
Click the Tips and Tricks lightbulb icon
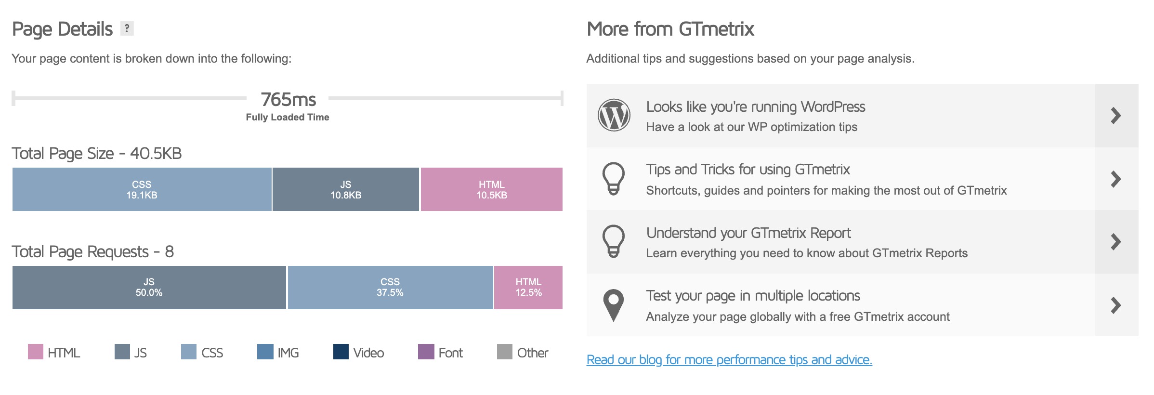[614, 179]
